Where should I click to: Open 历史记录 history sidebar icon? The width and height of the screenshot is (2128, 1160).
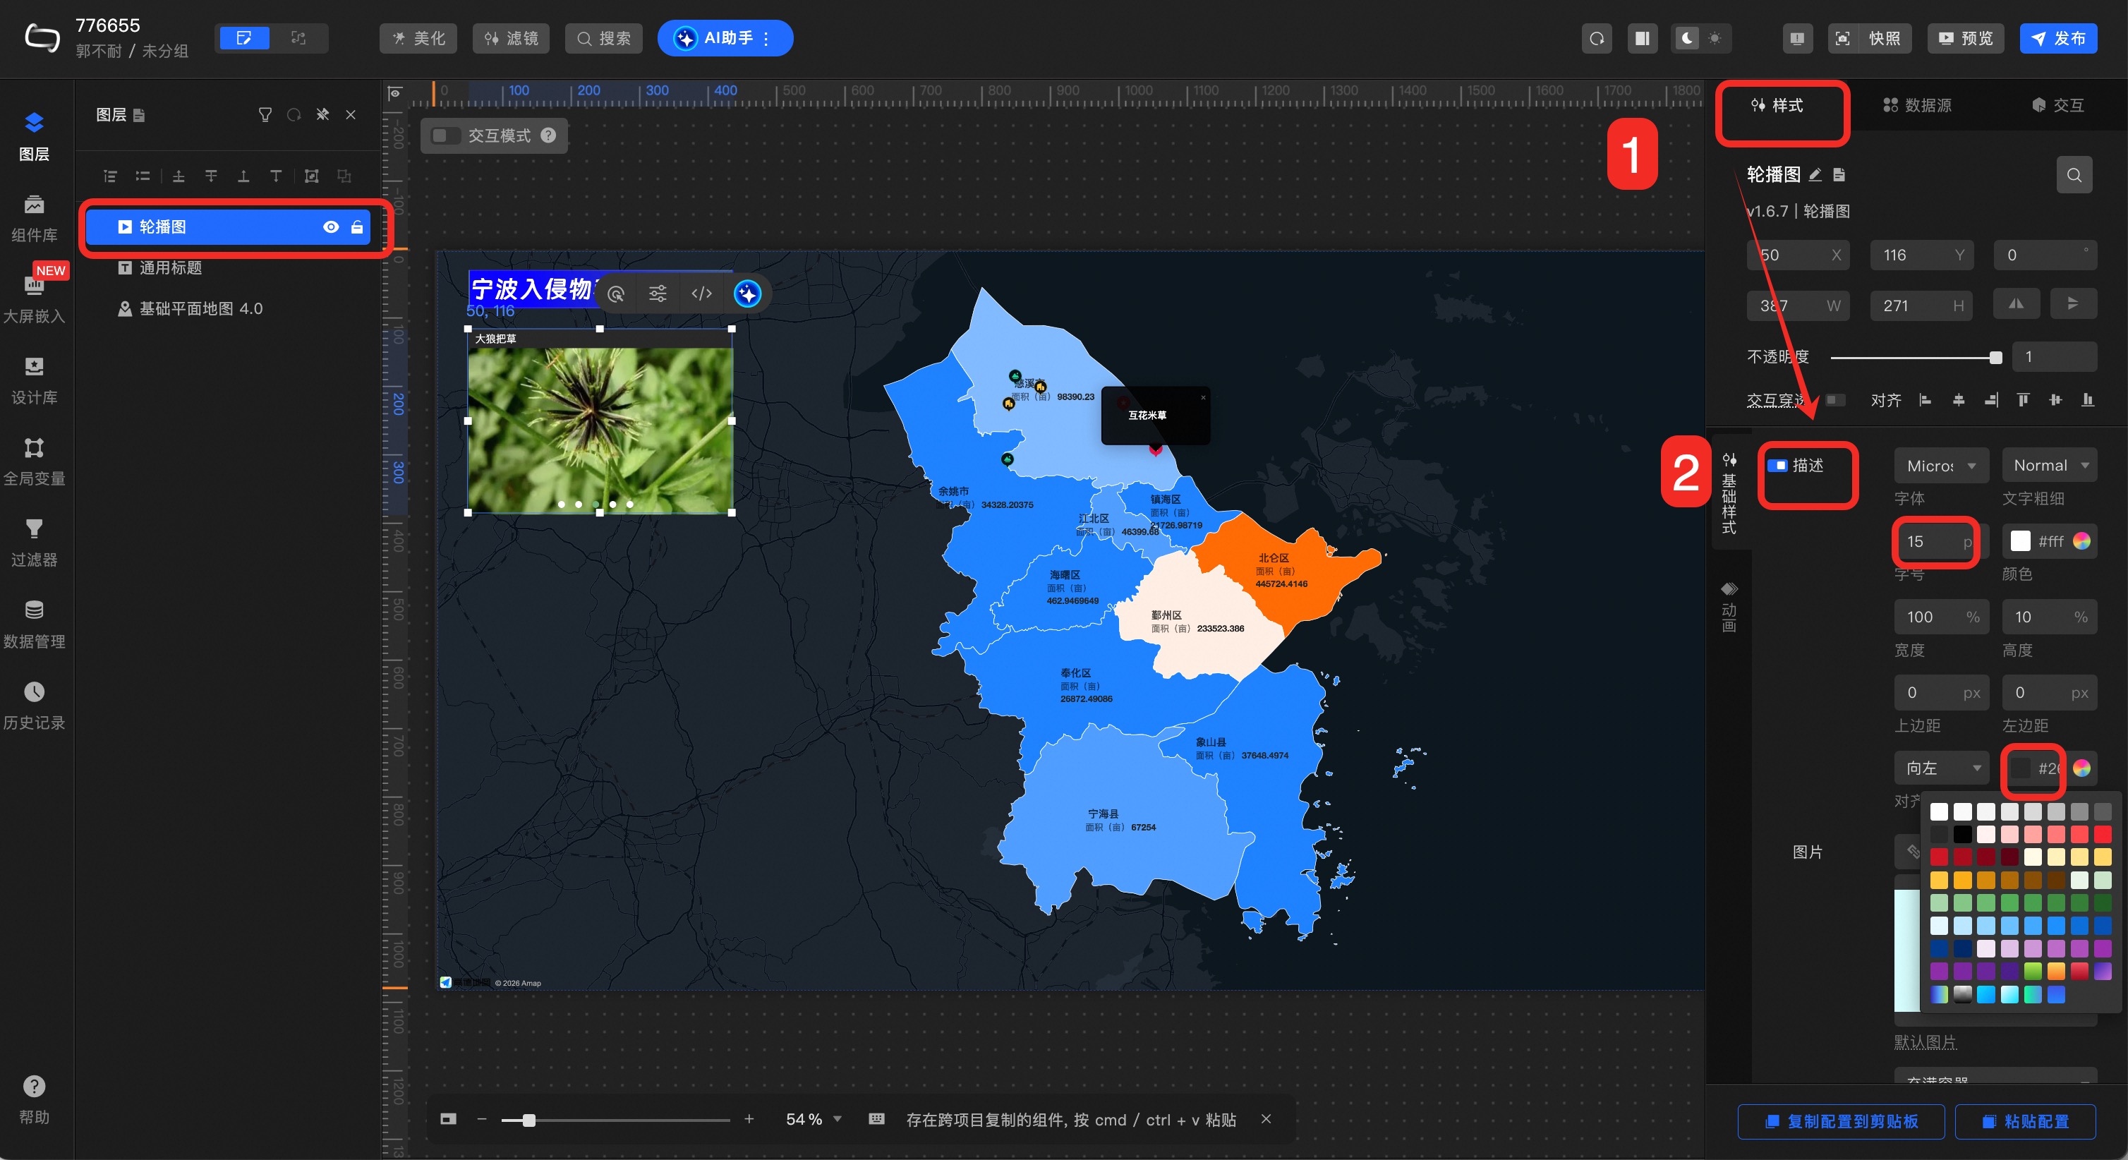pyautogui.click(x=34, y=705)
